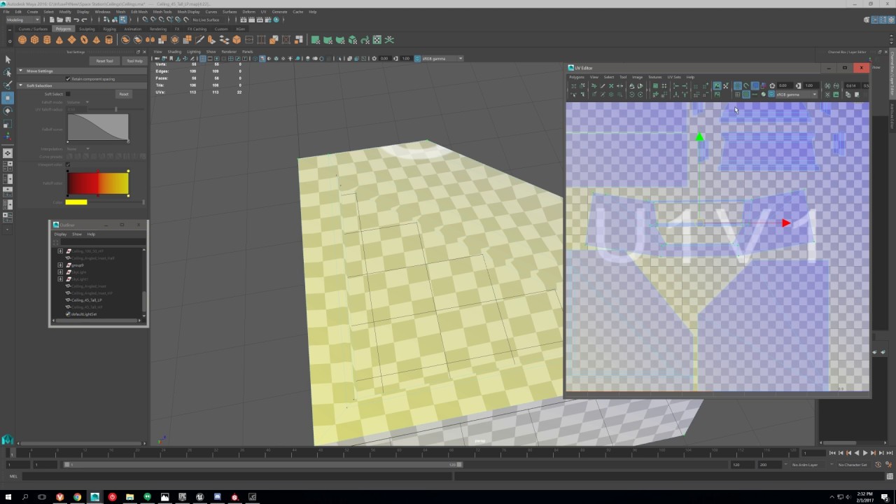Click the yellow Color swatch
This screenshot has height=504, width=896.
point(76,202)
